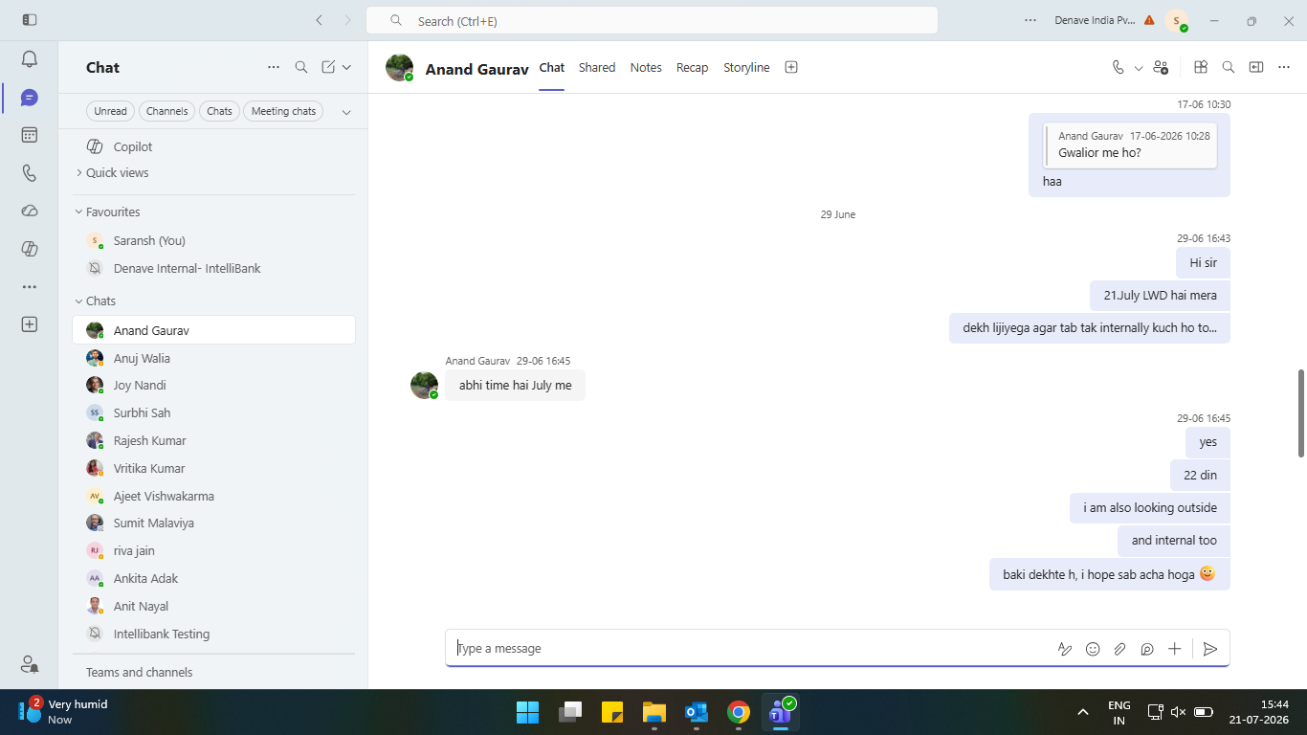
Task: Toggle the Chats filter chip
Action: click(219, 111)
